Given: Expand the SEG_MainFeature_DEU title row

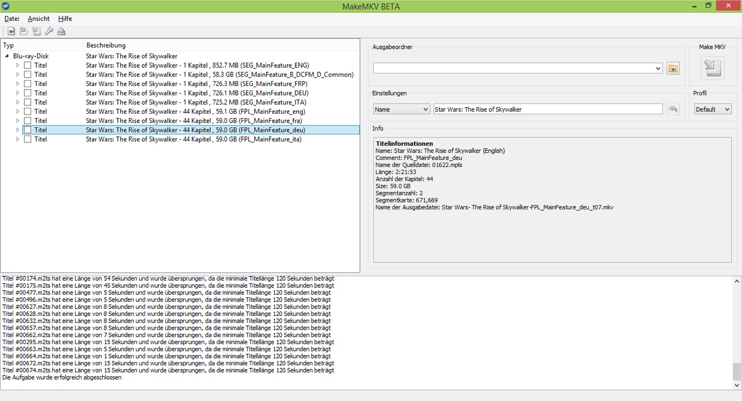Looking at the screenshot, I should [x=18, y=93].
